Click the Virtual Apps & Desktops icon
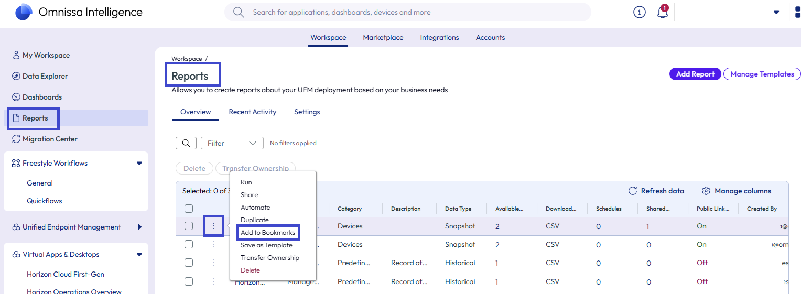 16,254
